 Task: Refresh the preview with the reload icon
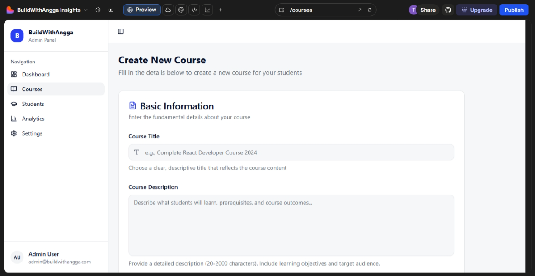click(x=370, y=10)
